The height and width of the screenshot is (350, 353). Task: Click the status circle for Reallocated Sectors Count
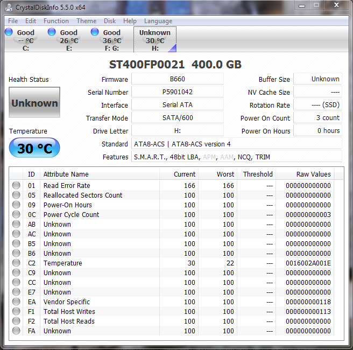coord(17,195)
